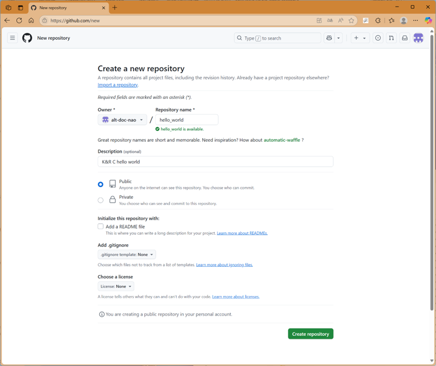Screen dimensions: 436x366
Task: Open the Copilot chat icon in header
Action: pyautogui.click(x=329, y=38)
